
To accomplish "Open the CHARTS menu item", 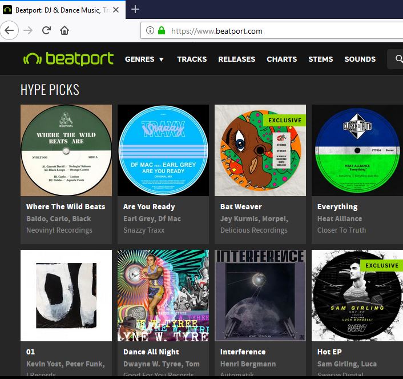I will point(281,59).
